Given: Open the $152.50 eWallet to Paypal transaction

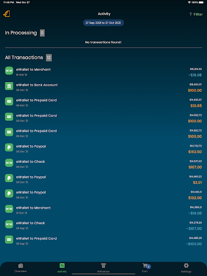Looking at the screenshot, I should 103,149.
